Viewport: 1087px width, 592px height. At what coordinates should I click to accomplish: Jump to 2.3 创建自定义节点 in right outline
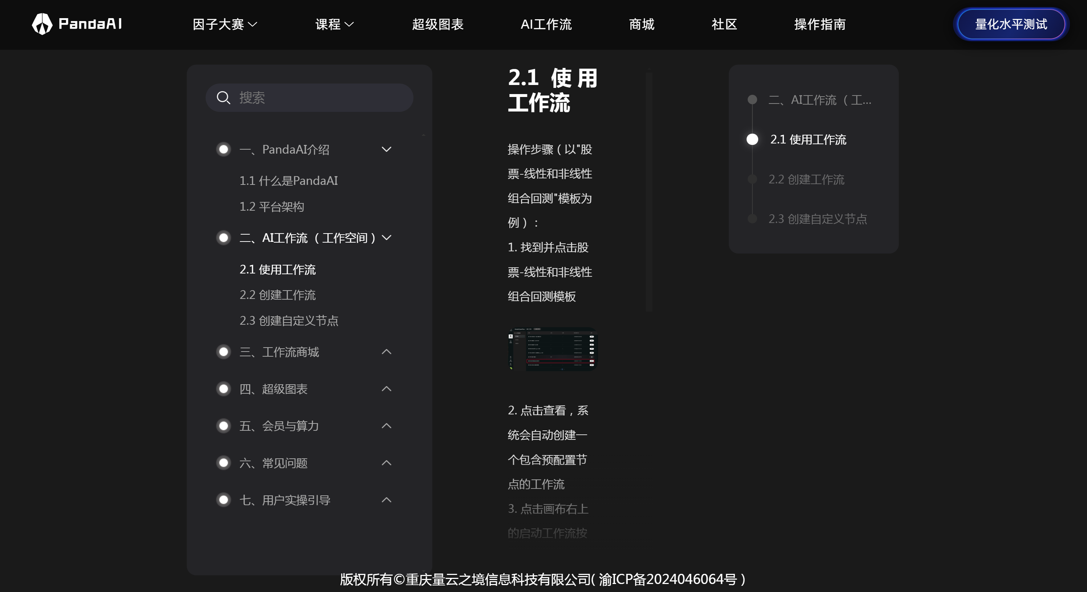click(x=818, y=219)
